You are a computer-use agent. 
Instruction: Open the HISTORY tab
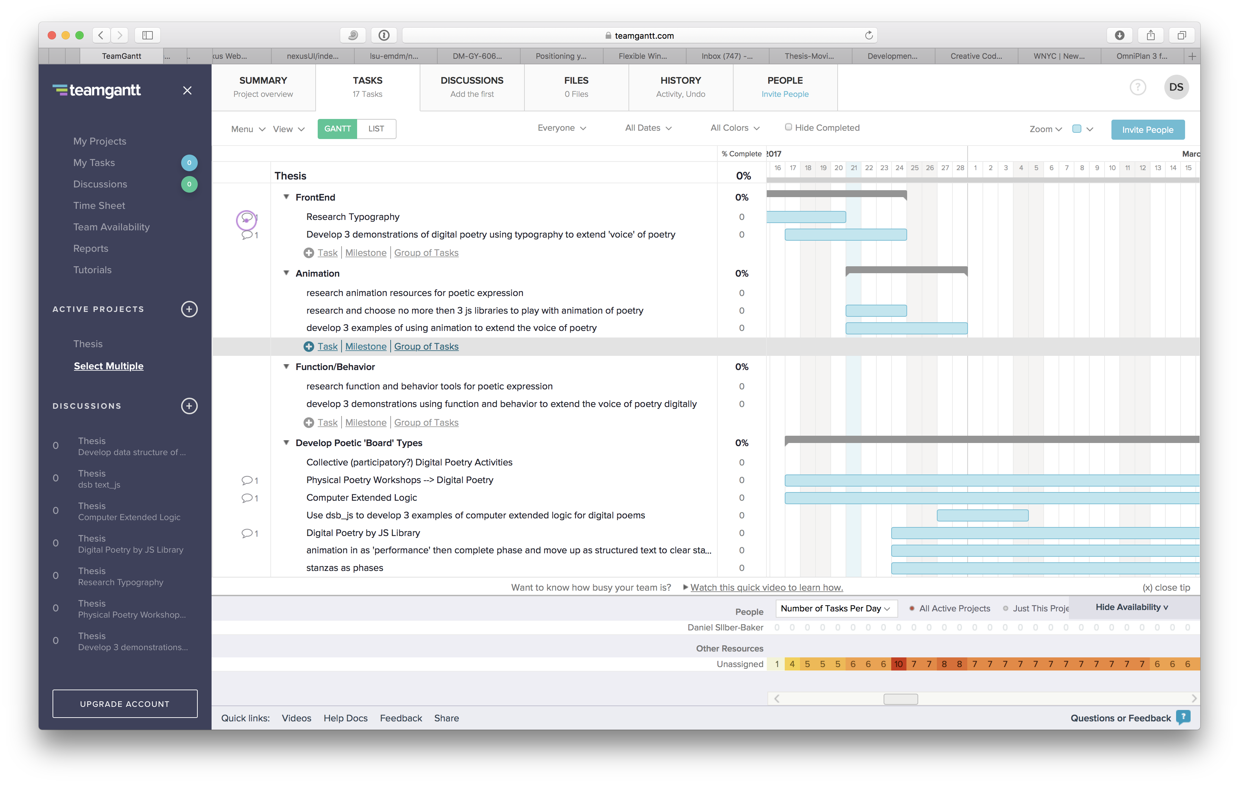tap(680, 87)
